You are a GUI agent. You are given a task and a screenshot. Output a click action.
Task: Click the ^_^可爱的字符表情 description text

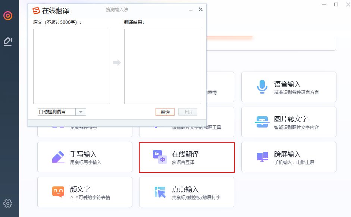pyautogui.click(x=90, y=198)
